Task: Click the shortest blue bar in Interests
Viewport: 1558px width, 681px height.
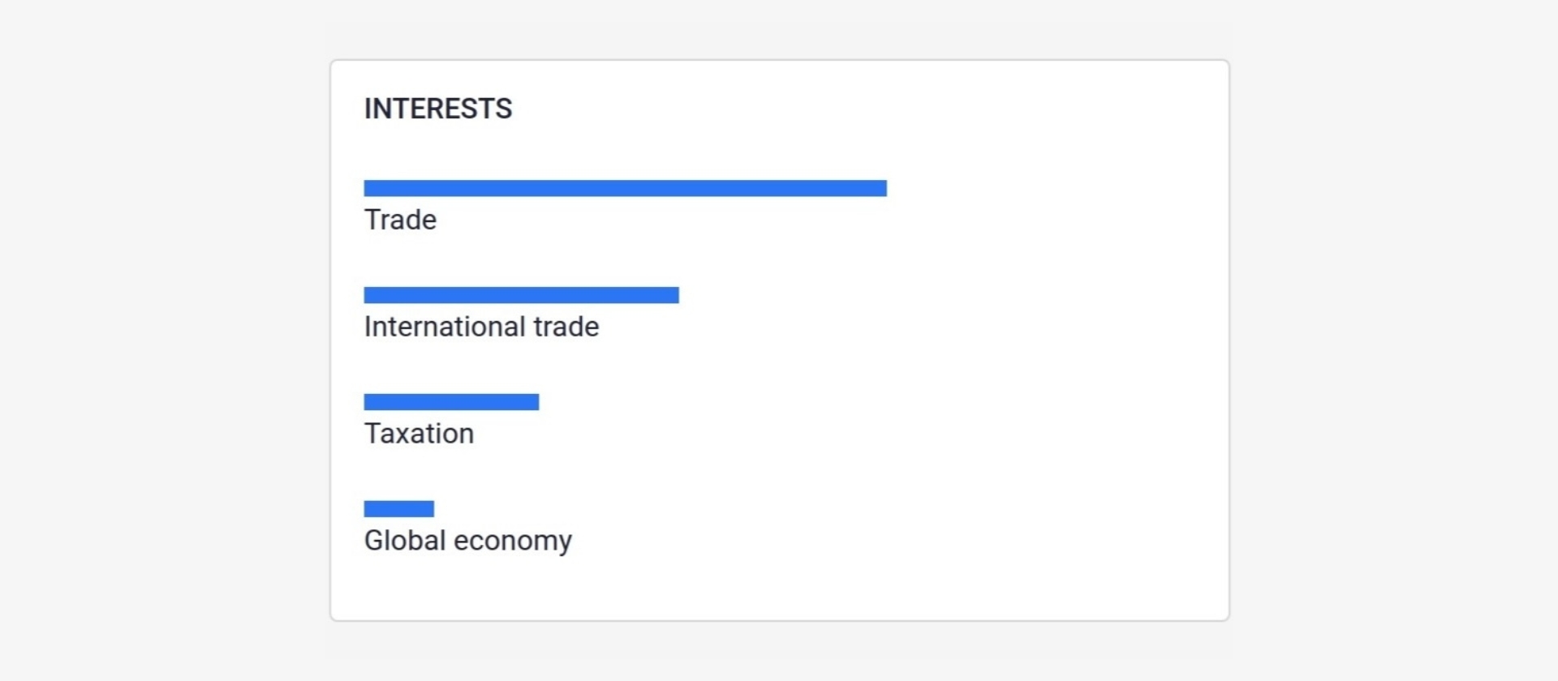Action: click(x=398, y=509)
